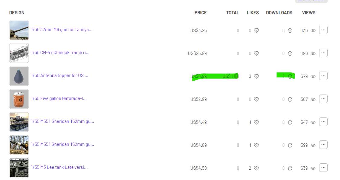The height and width of the screenshot is (180, 340).
Task: Click the Antenna topper teardrop thumbnail
Action: (19, 76)
